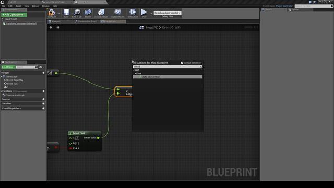Click the Return Value output pin
Screen dimensions: 334x188
point(98,138)
